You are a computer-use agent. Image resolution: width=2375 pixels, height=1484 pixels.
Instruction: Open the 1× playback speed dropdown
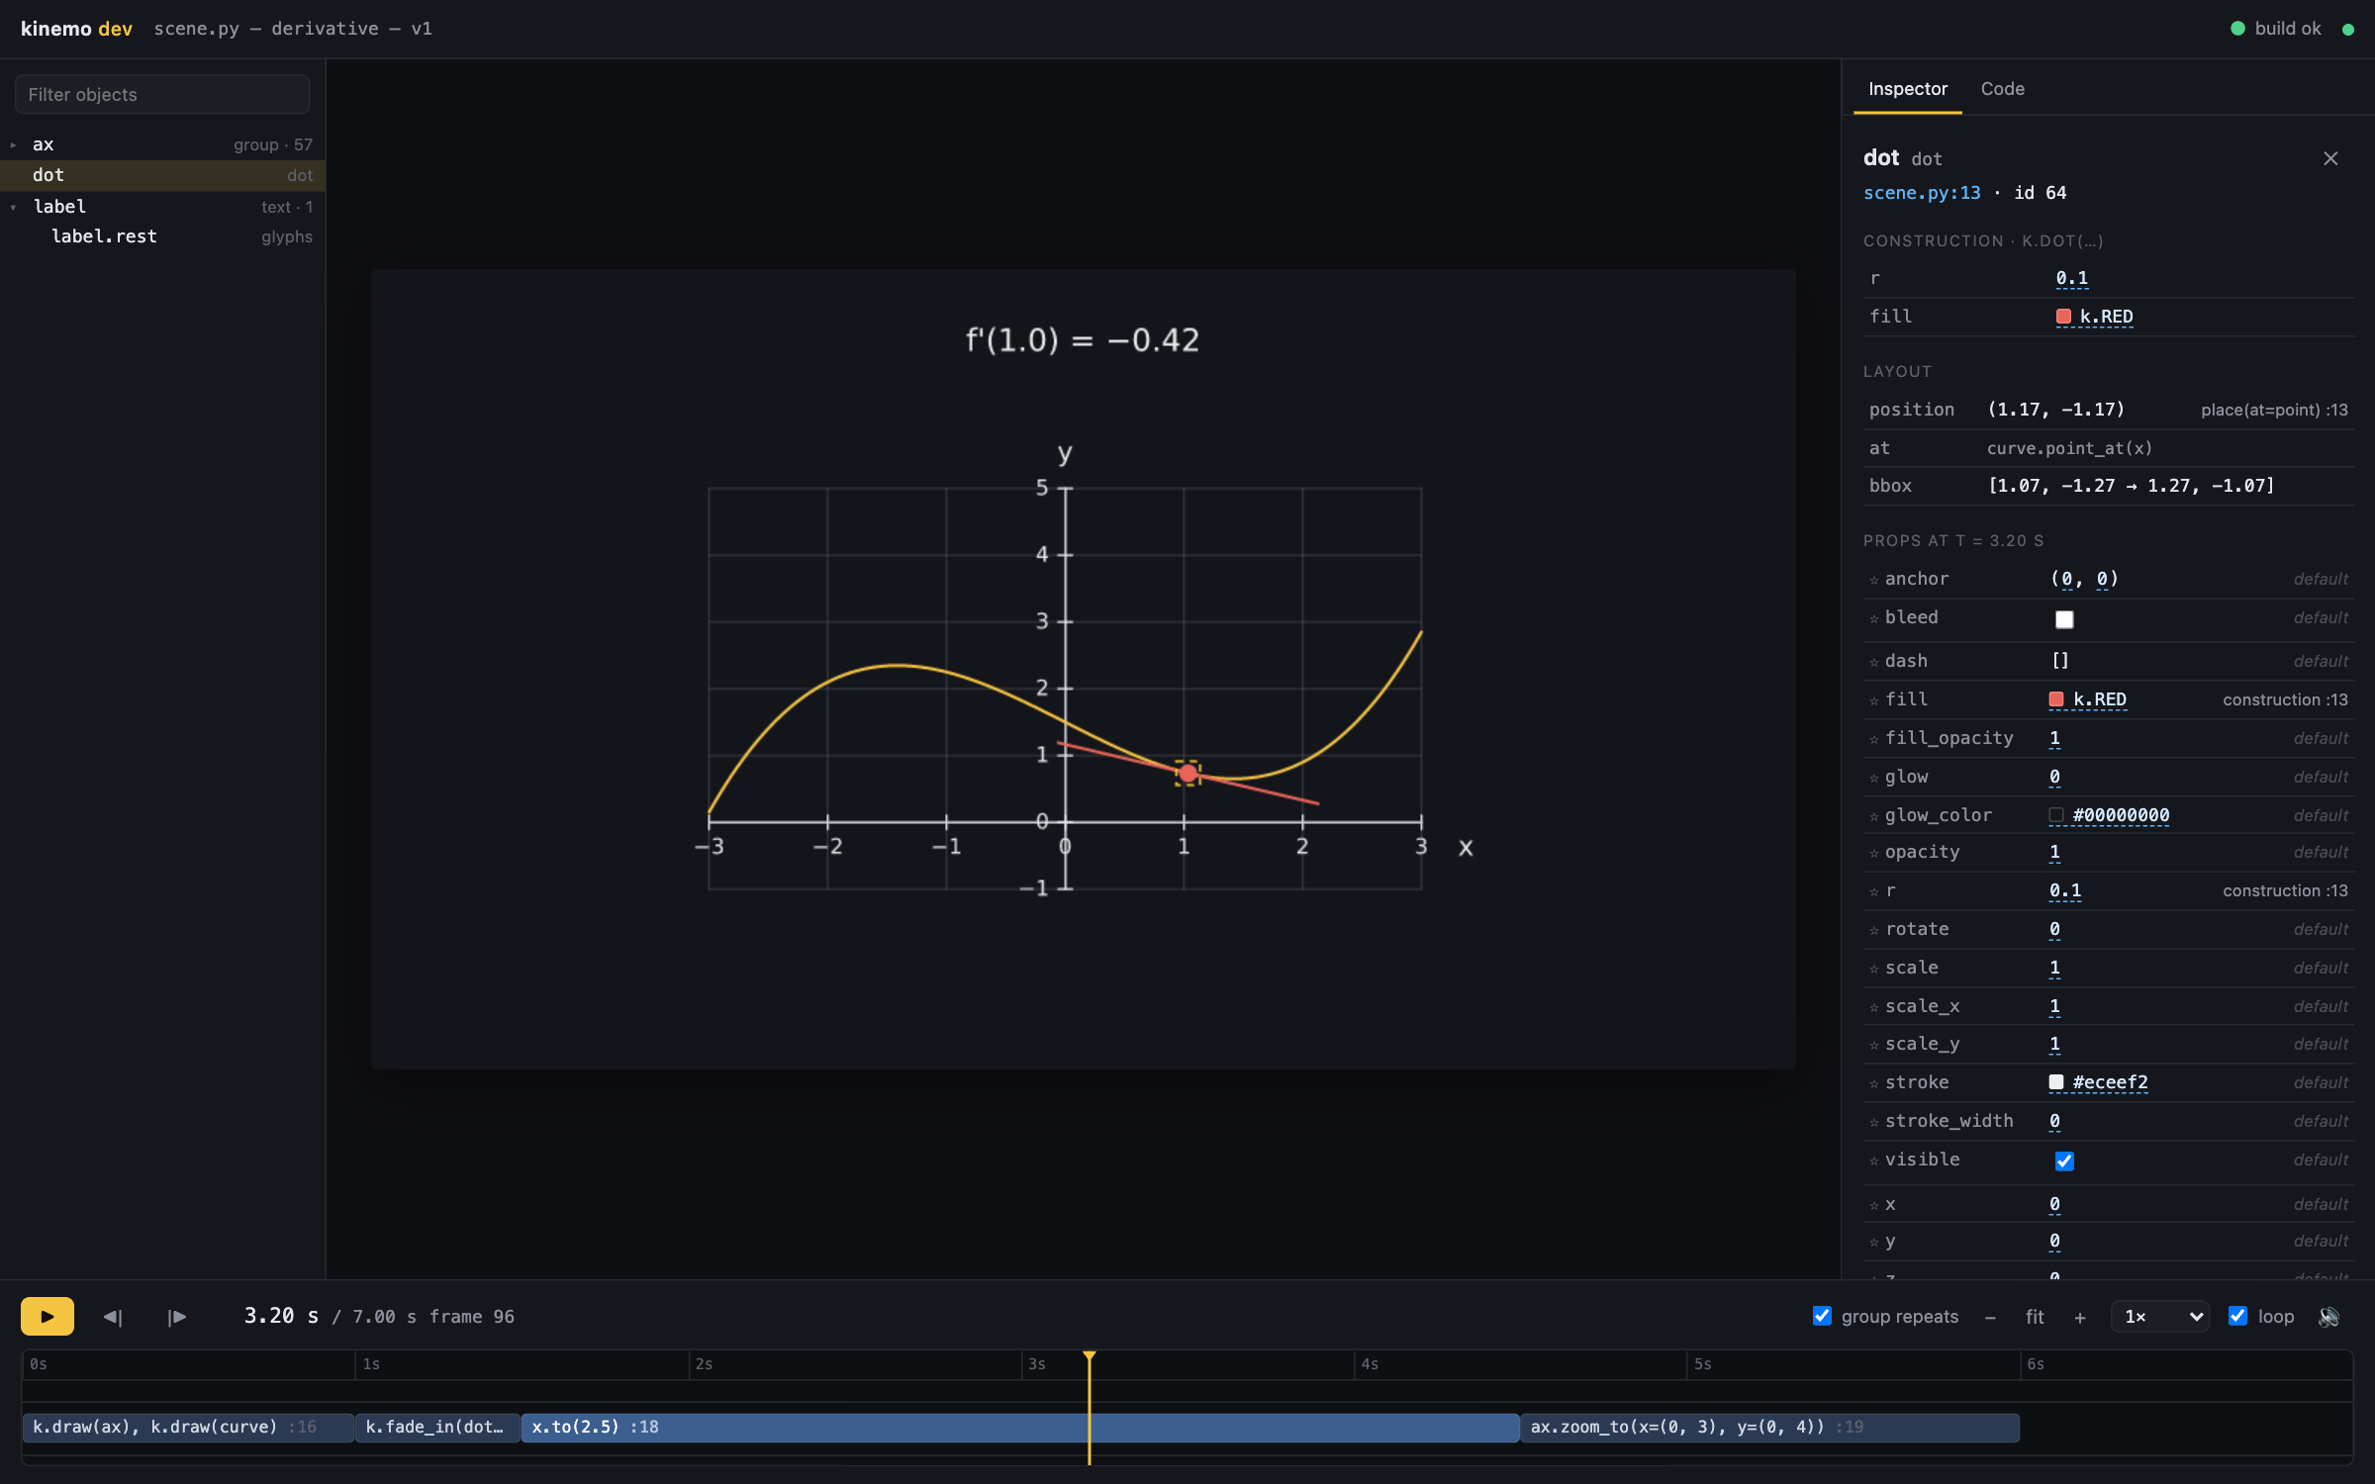(x=2160, y=1317)
